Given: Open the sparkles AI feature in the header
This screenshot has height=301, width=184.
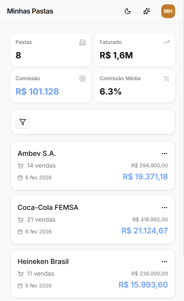Looking at the screenshot, I should [146, 11].
